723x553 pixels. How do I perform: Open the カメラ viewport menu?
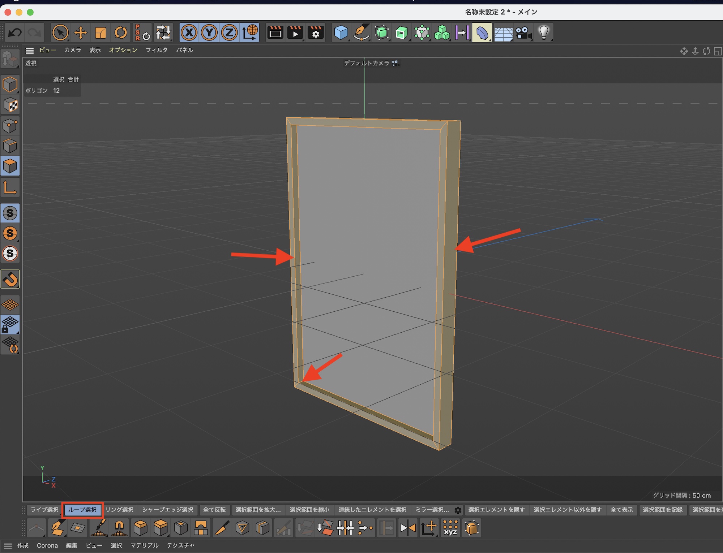click(x=72, y=50)
